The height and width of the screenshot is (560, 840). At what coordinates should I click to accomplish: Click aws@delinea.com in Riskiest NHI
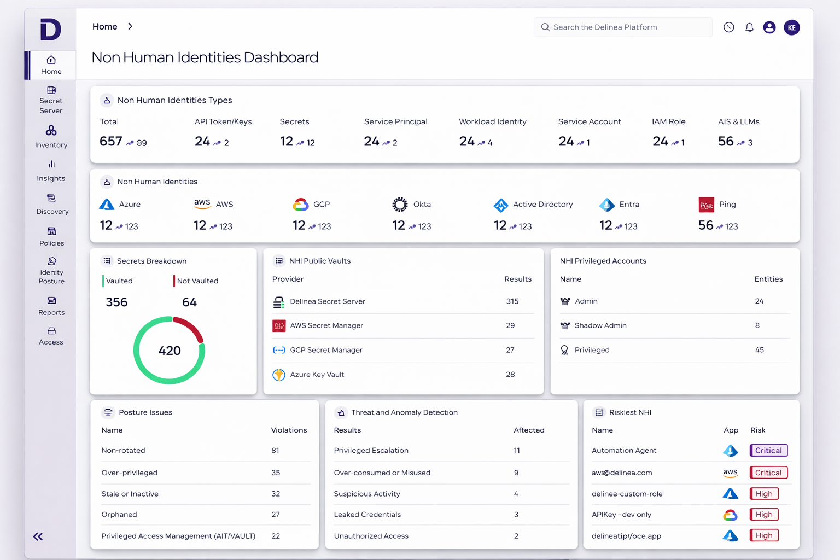622,472
